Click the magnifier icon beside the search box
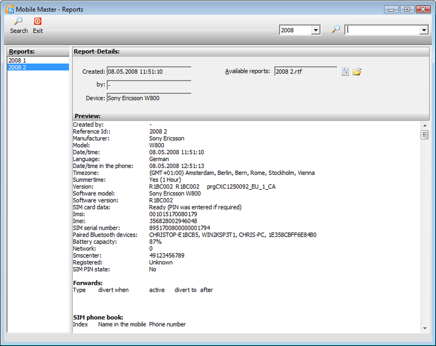Image resolution: width=436 pixels, height=346 pixels. pyautogui.click(x=336, y=29)
